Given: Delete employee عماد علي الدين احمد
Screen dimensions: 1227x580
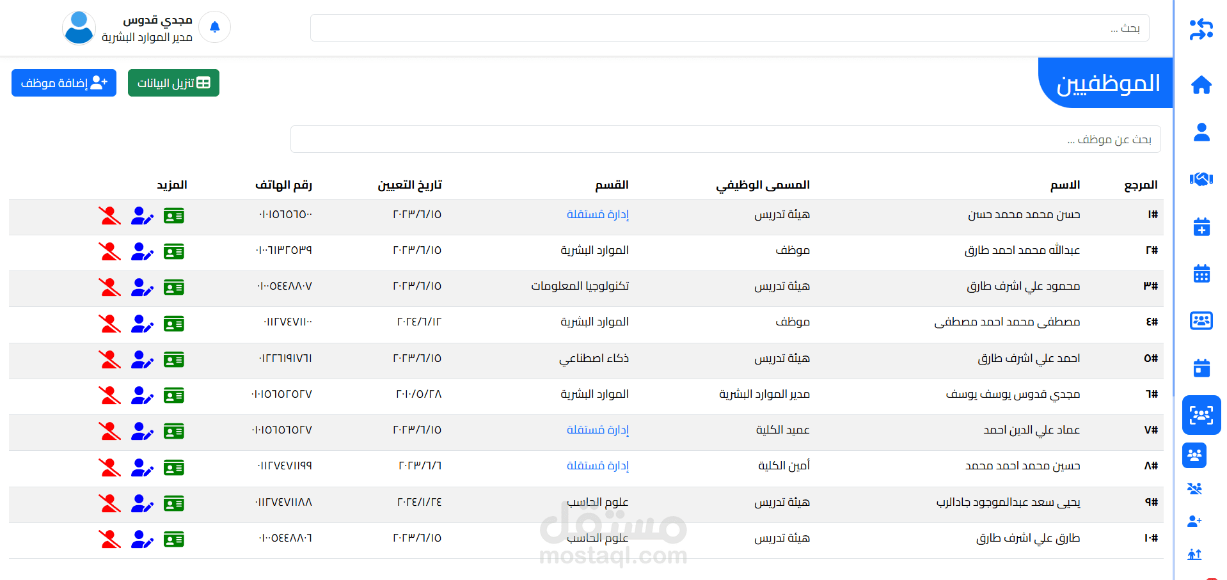Looking at the screenshot, I should click(x=110, y=432).
